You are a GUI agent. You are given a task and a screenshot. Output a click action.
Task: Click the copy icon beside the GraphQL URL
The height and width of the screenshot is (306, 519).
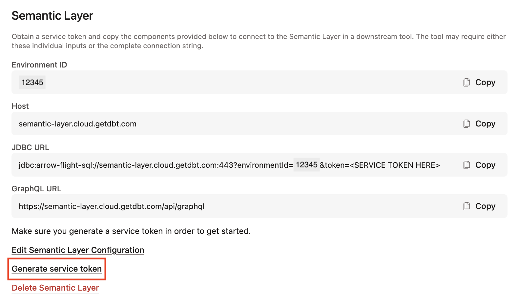click(x=467, y=206)
